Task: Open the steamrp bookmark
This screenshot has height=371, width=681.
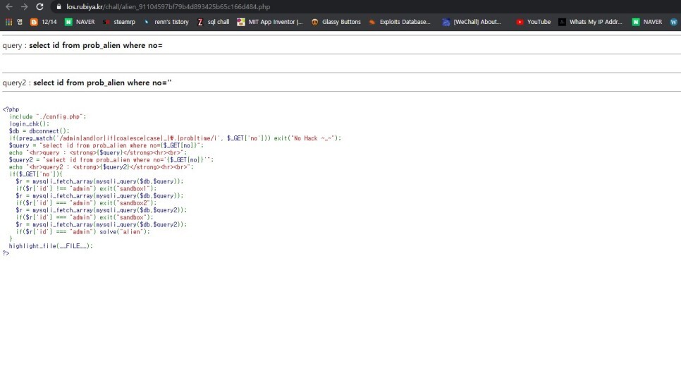Action: click(119, 22)
